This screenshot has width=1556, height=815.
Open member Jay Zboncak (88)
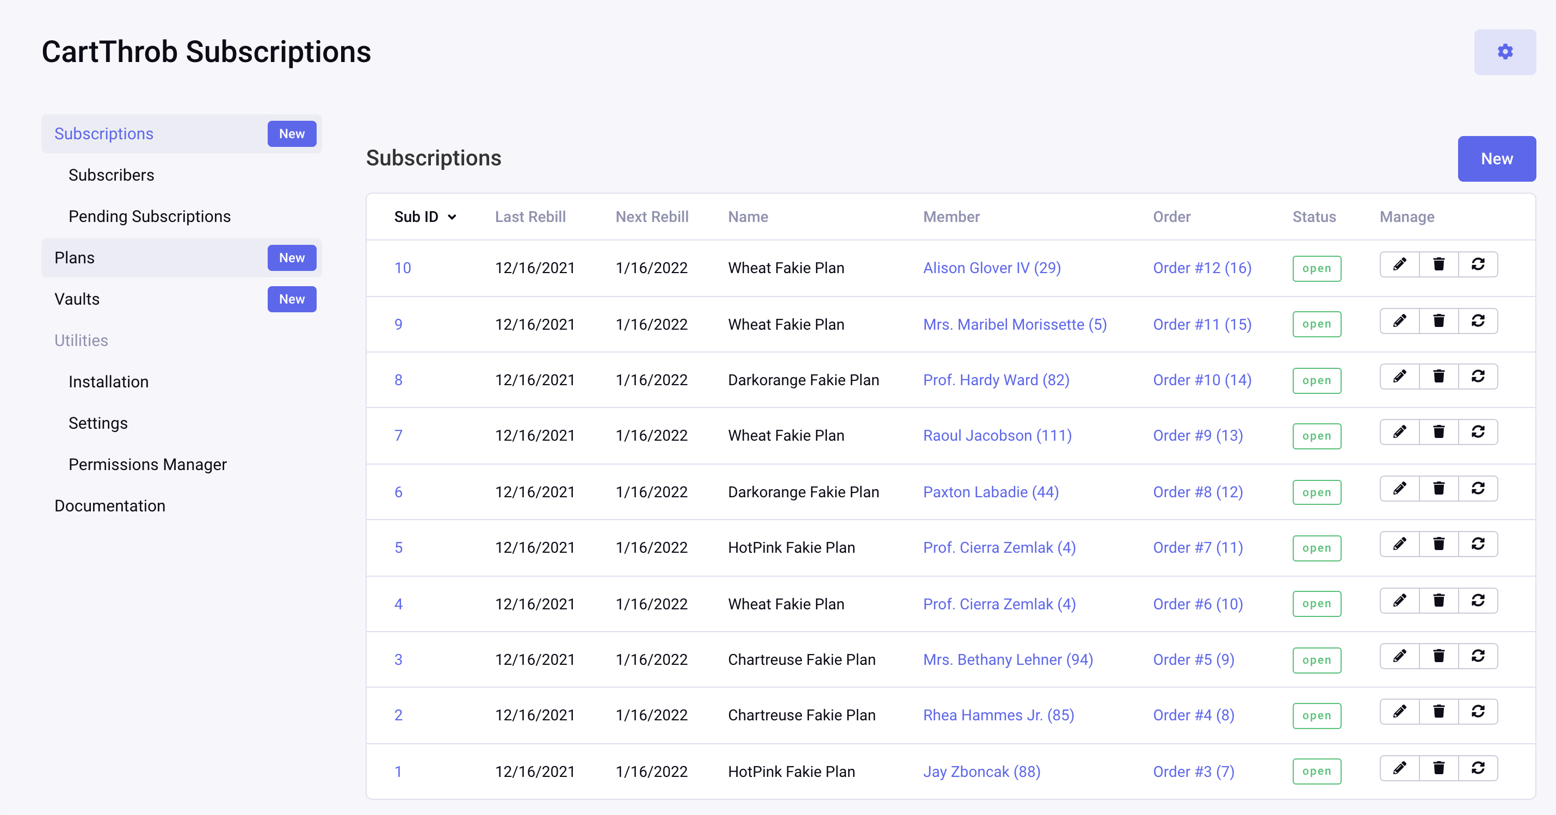point(981,772)
